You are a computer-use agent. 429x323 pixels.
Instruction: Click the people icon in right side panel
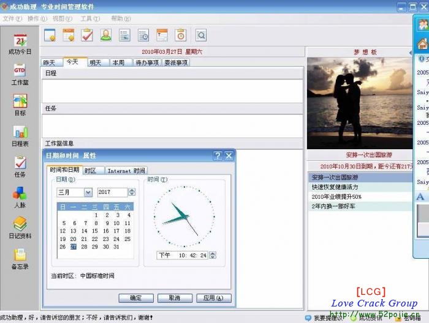point(423,25)
